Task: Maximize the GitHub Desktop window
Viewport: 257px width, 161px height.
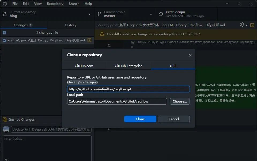Action: point(239,3)
